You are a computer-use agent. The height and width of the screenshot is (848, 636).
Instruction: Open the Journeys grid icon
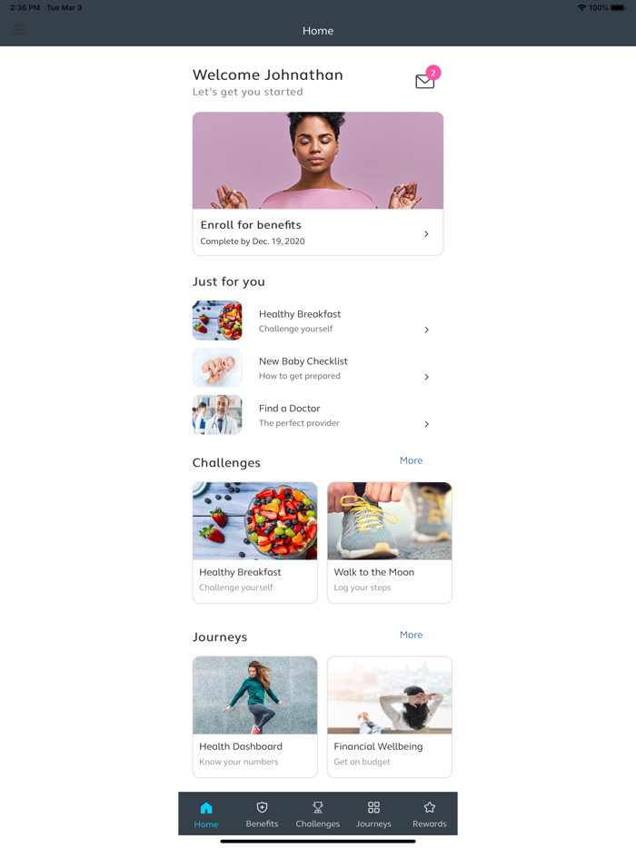click(x=373, y=807)
